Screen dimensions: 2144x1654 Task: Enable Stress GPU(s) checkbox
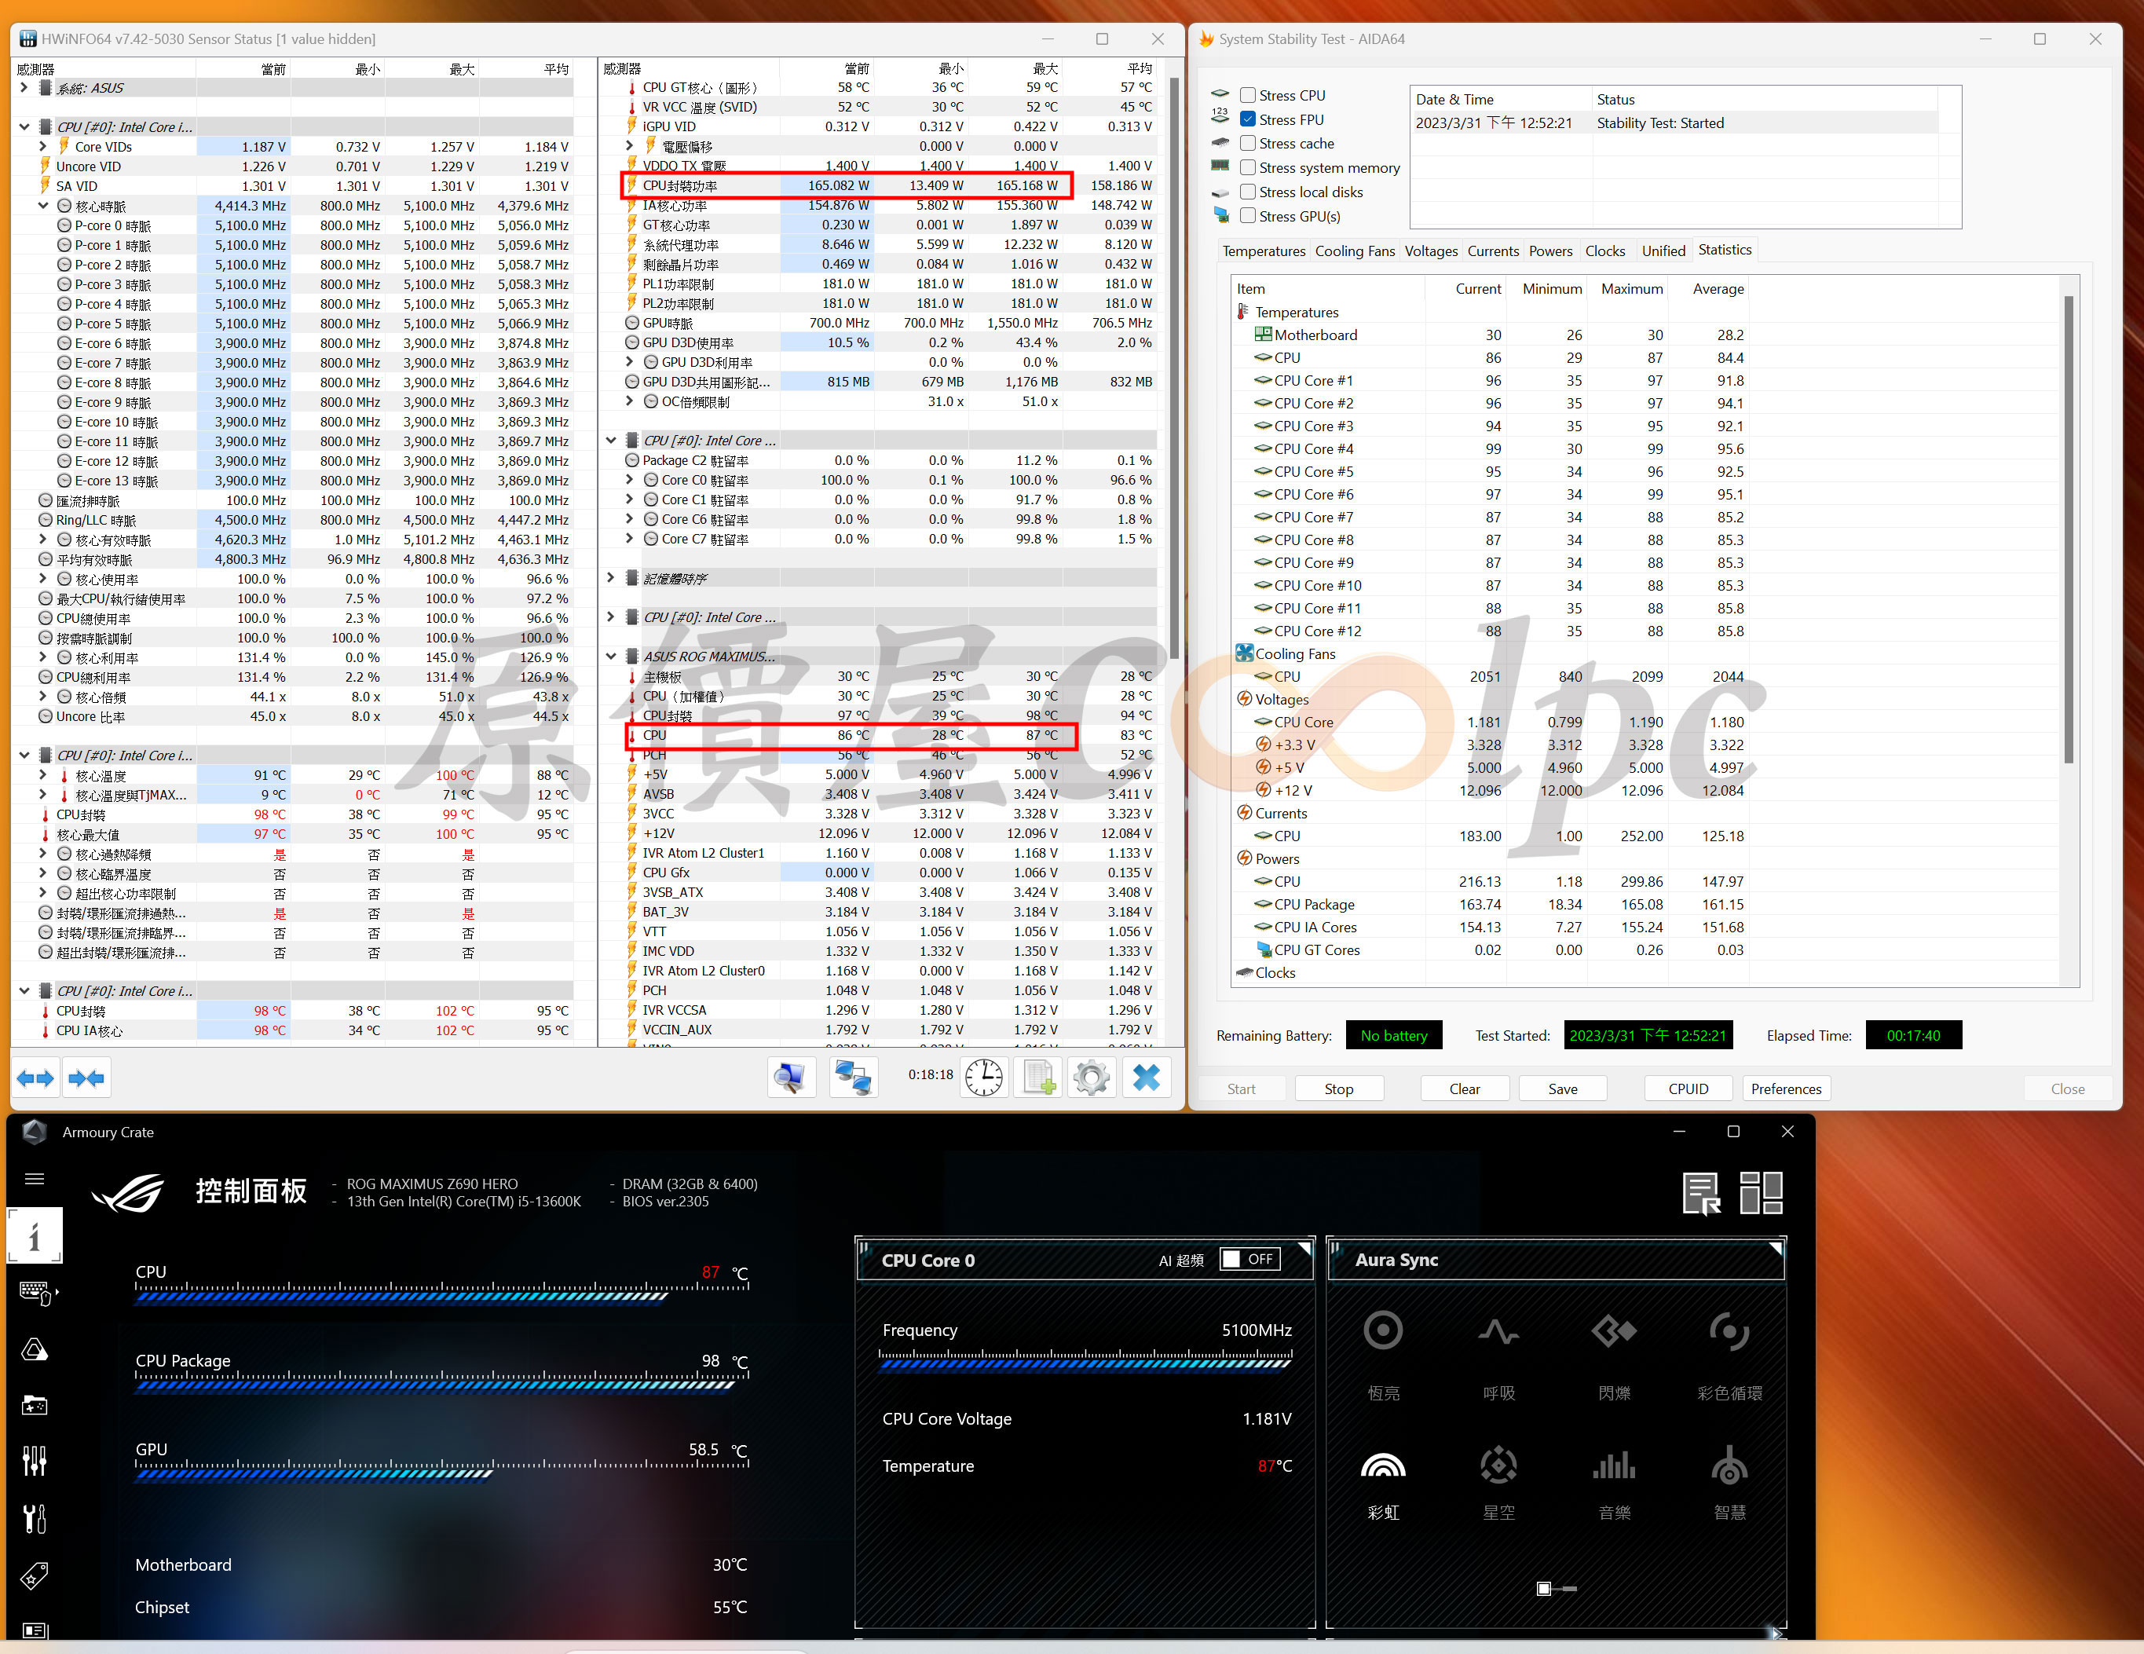[x=1248, y=216]
